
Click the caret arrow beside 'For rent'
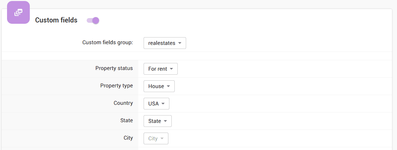(171, 69)
